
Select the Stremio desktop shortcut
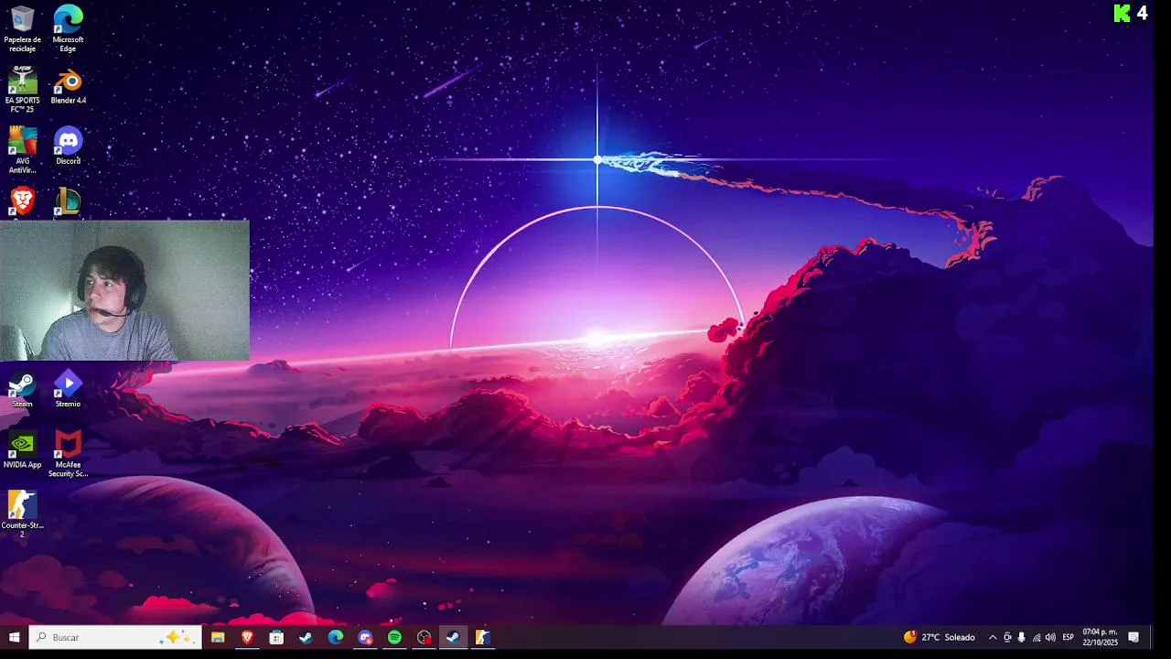68,389
